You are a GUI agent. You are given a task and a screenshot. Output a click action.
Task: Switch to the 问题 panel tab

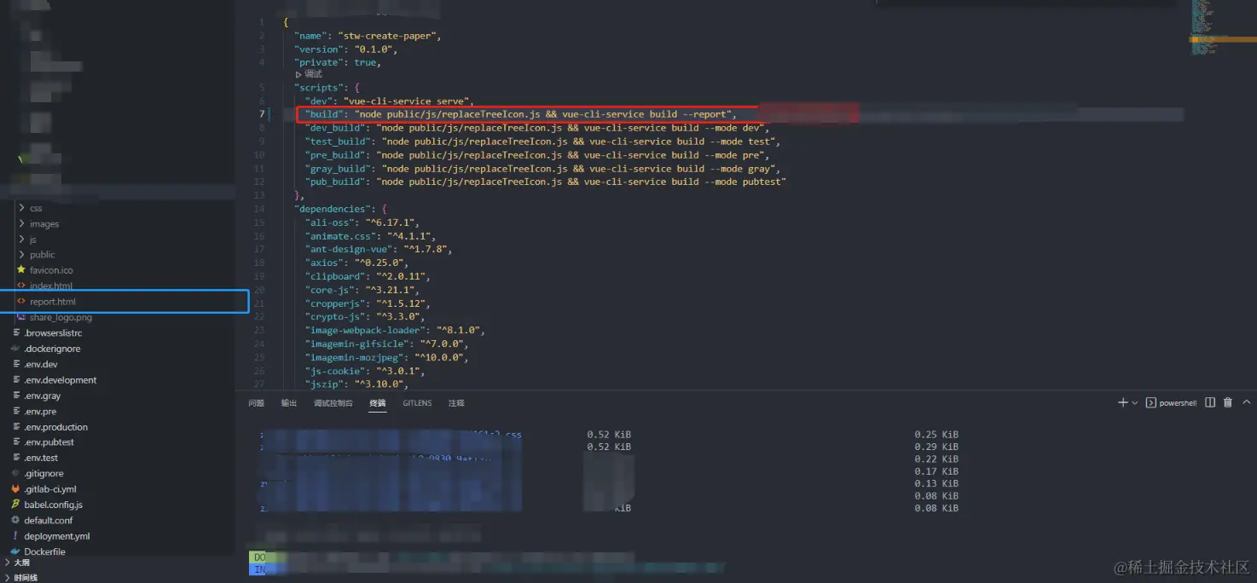pos(256,403)
